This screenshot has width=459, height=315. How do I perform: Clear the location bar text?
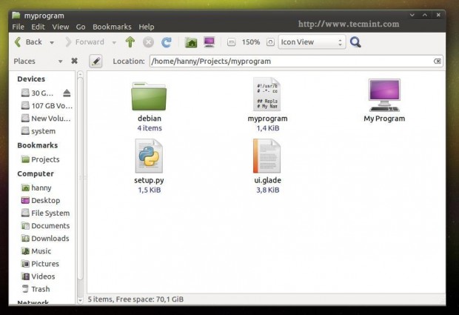[438, 61]
